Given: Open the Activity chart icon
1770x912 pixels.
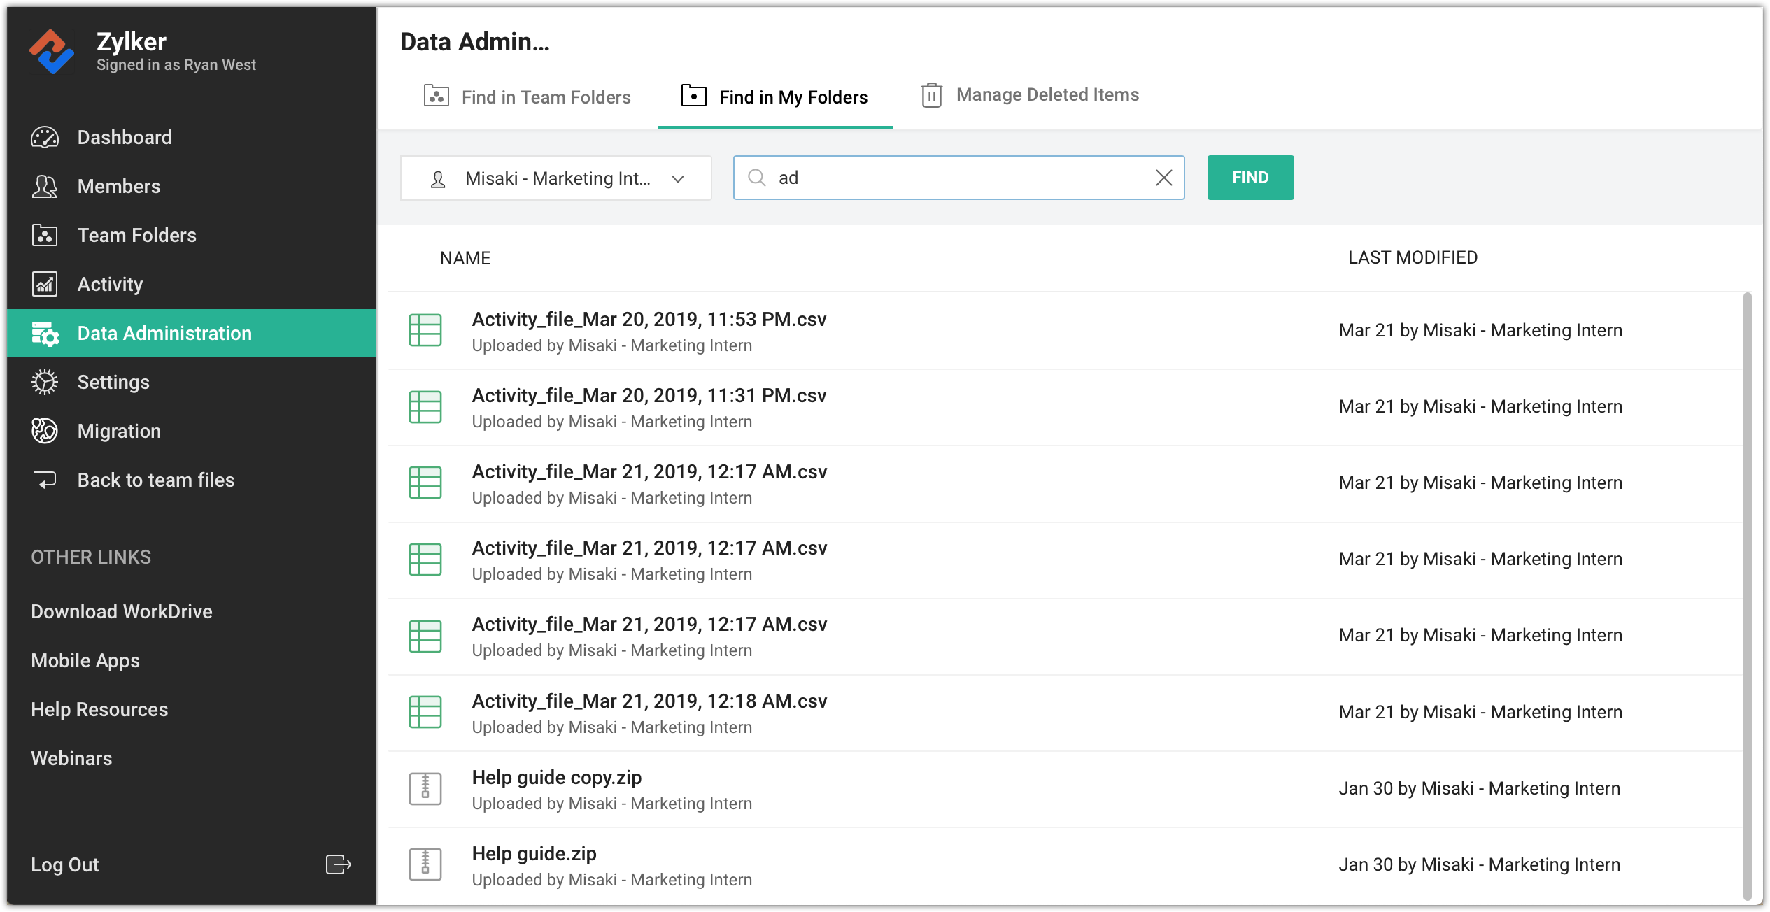Looking at the screenshot, I should point(45,285).
